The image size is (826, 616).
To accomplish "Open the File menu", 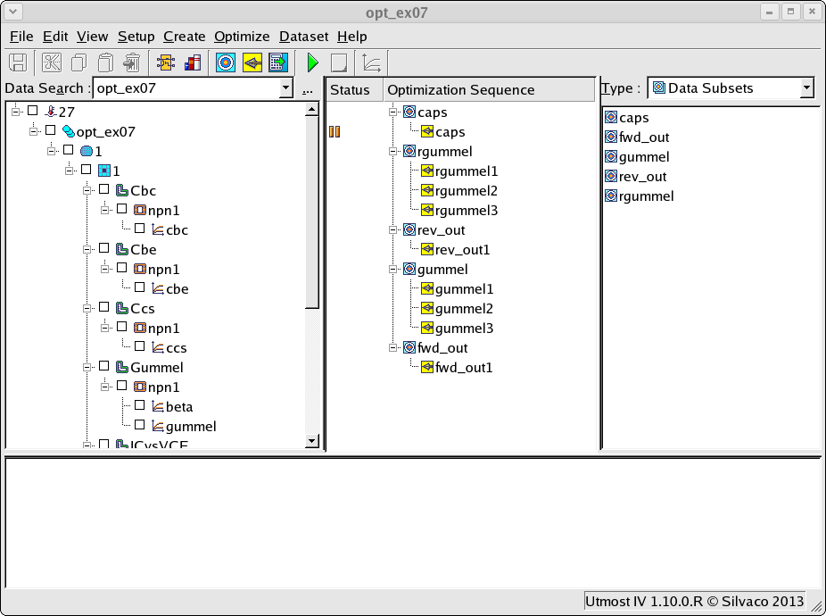I will pyautogui.click(x=21, y=37).
